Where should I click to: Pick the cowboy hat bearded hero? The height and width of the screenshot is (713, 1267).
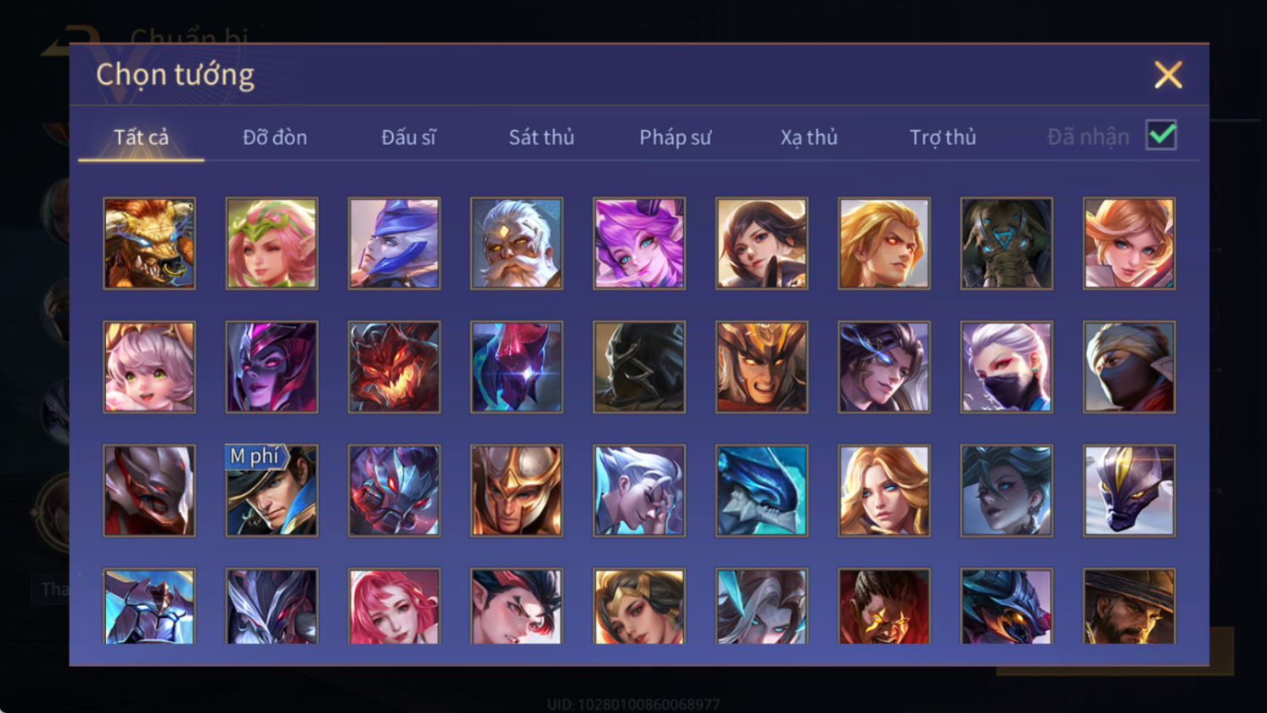point(1129,606)
